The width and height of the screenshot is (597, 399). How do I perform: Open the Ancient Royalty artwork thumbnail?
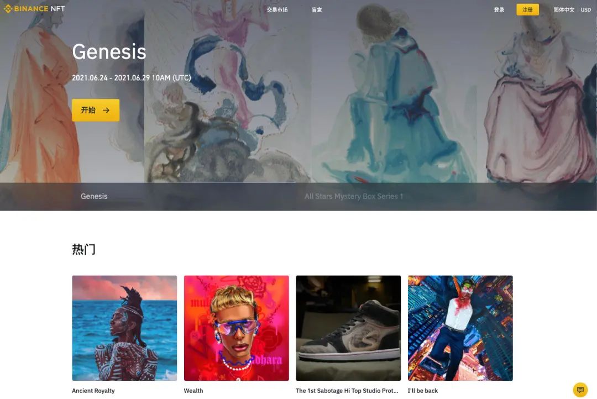[x=124, y=328]
